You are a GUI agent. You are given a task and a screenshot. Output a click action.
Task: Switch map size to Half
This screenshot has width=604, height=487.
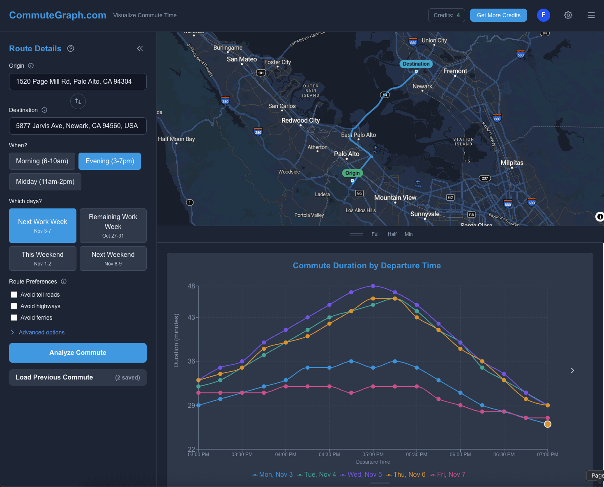392,234
